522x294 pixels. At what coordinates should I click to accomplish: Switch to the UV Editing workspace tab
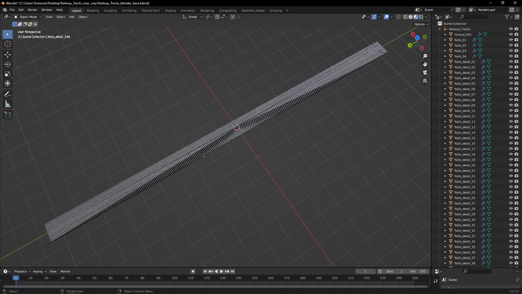pyautogui.click(x=129, y=11)
